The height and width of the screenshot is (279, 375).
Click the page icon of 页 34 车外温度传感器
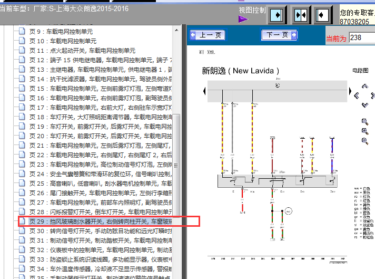[x=22, y=268]
